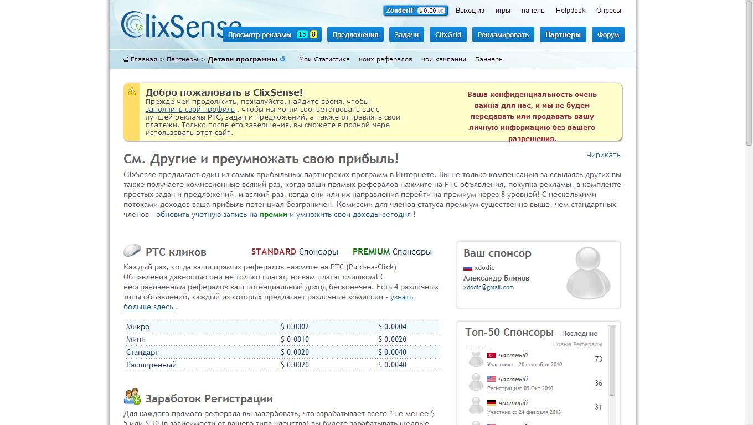Click the yellow 8 ads badge
Image resolution: width=753 pixels, height=425 pixels.
(x=313, y=34)
